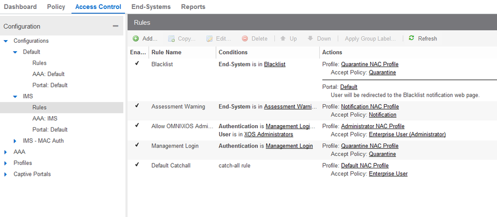The height and width of the screenshot is (217, 497).
Task: Switch to the End-Systems tab
Action: tap(151, 7)
